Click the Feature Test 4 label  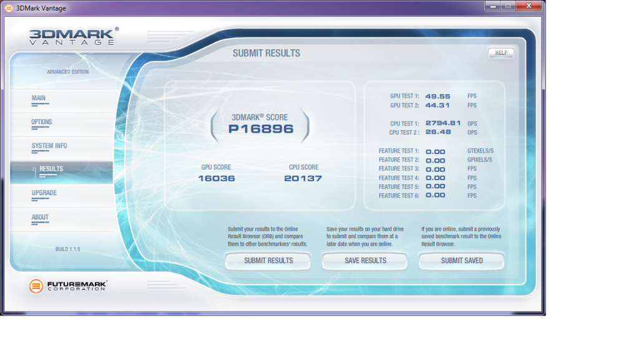click(399, 178)
